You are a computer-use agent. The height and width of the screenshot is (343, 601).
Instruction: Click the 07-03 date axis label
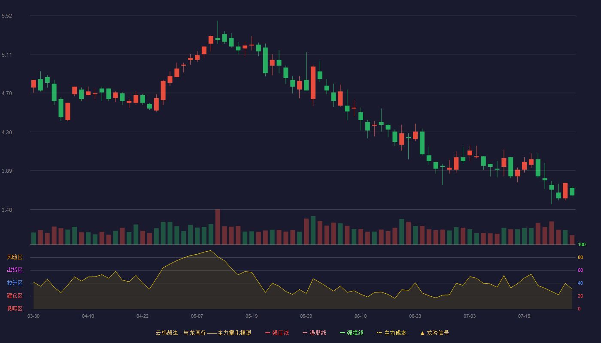tap(470, 316)
